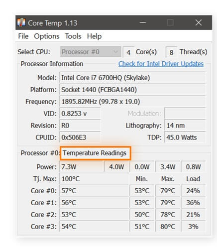Click Core #2 min temperature 50°C
This screenshot has width=217, height=252.
pyautogui.click(x=142, y=215)
